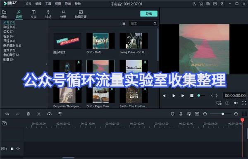Viewport: 248px width, 159px height.
Task: Open the mail message icon
Action: 215,4
